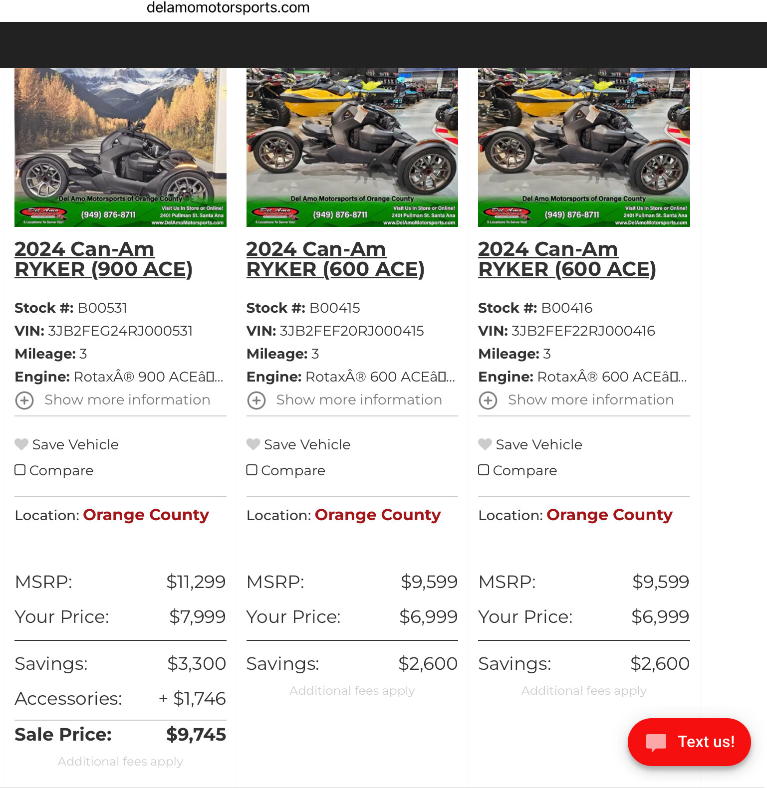This screenshot has width=767, height=788.
Task: Click the red Text us! button
Action: 689,742
